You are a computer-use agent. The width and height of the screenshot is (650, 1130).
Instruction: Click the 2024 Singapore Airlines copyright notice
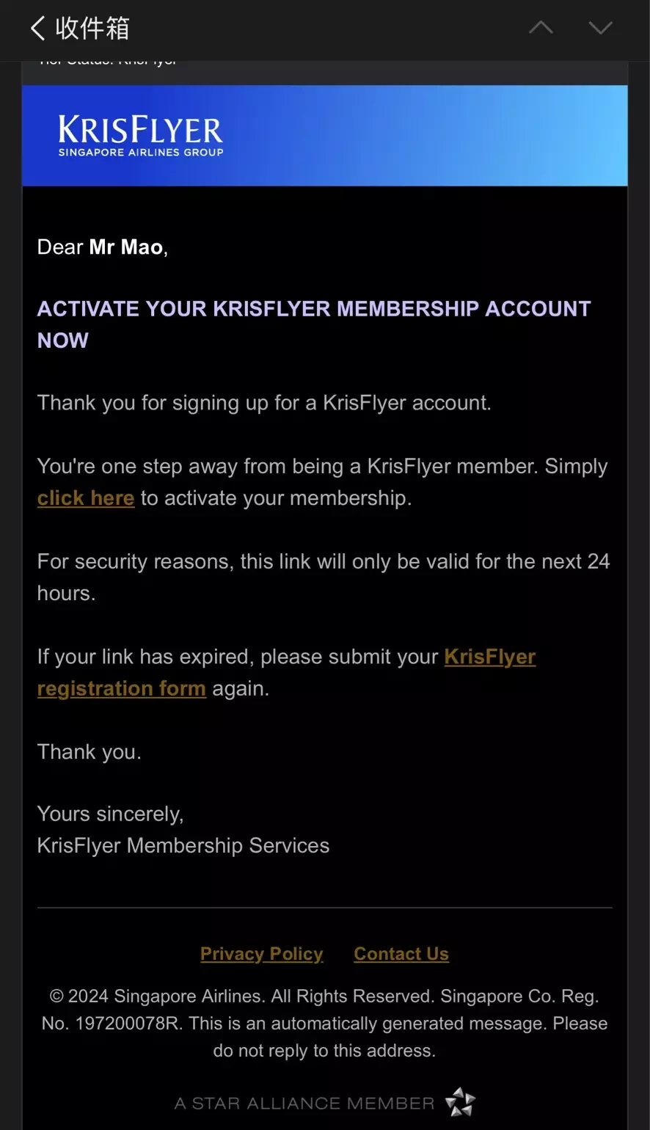pyautogui.click(x=324, y=1024)
